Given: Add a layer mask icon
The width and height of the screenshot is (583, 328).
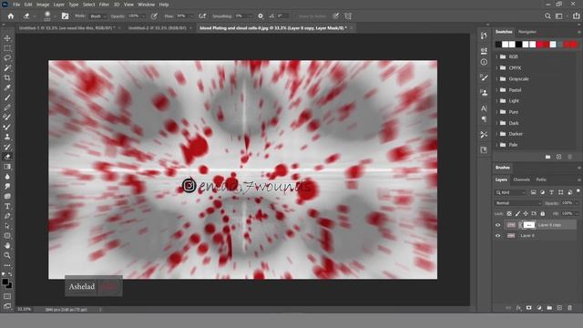Looking at the screenshot, I should pyautogui.click(x=528, y=308).
